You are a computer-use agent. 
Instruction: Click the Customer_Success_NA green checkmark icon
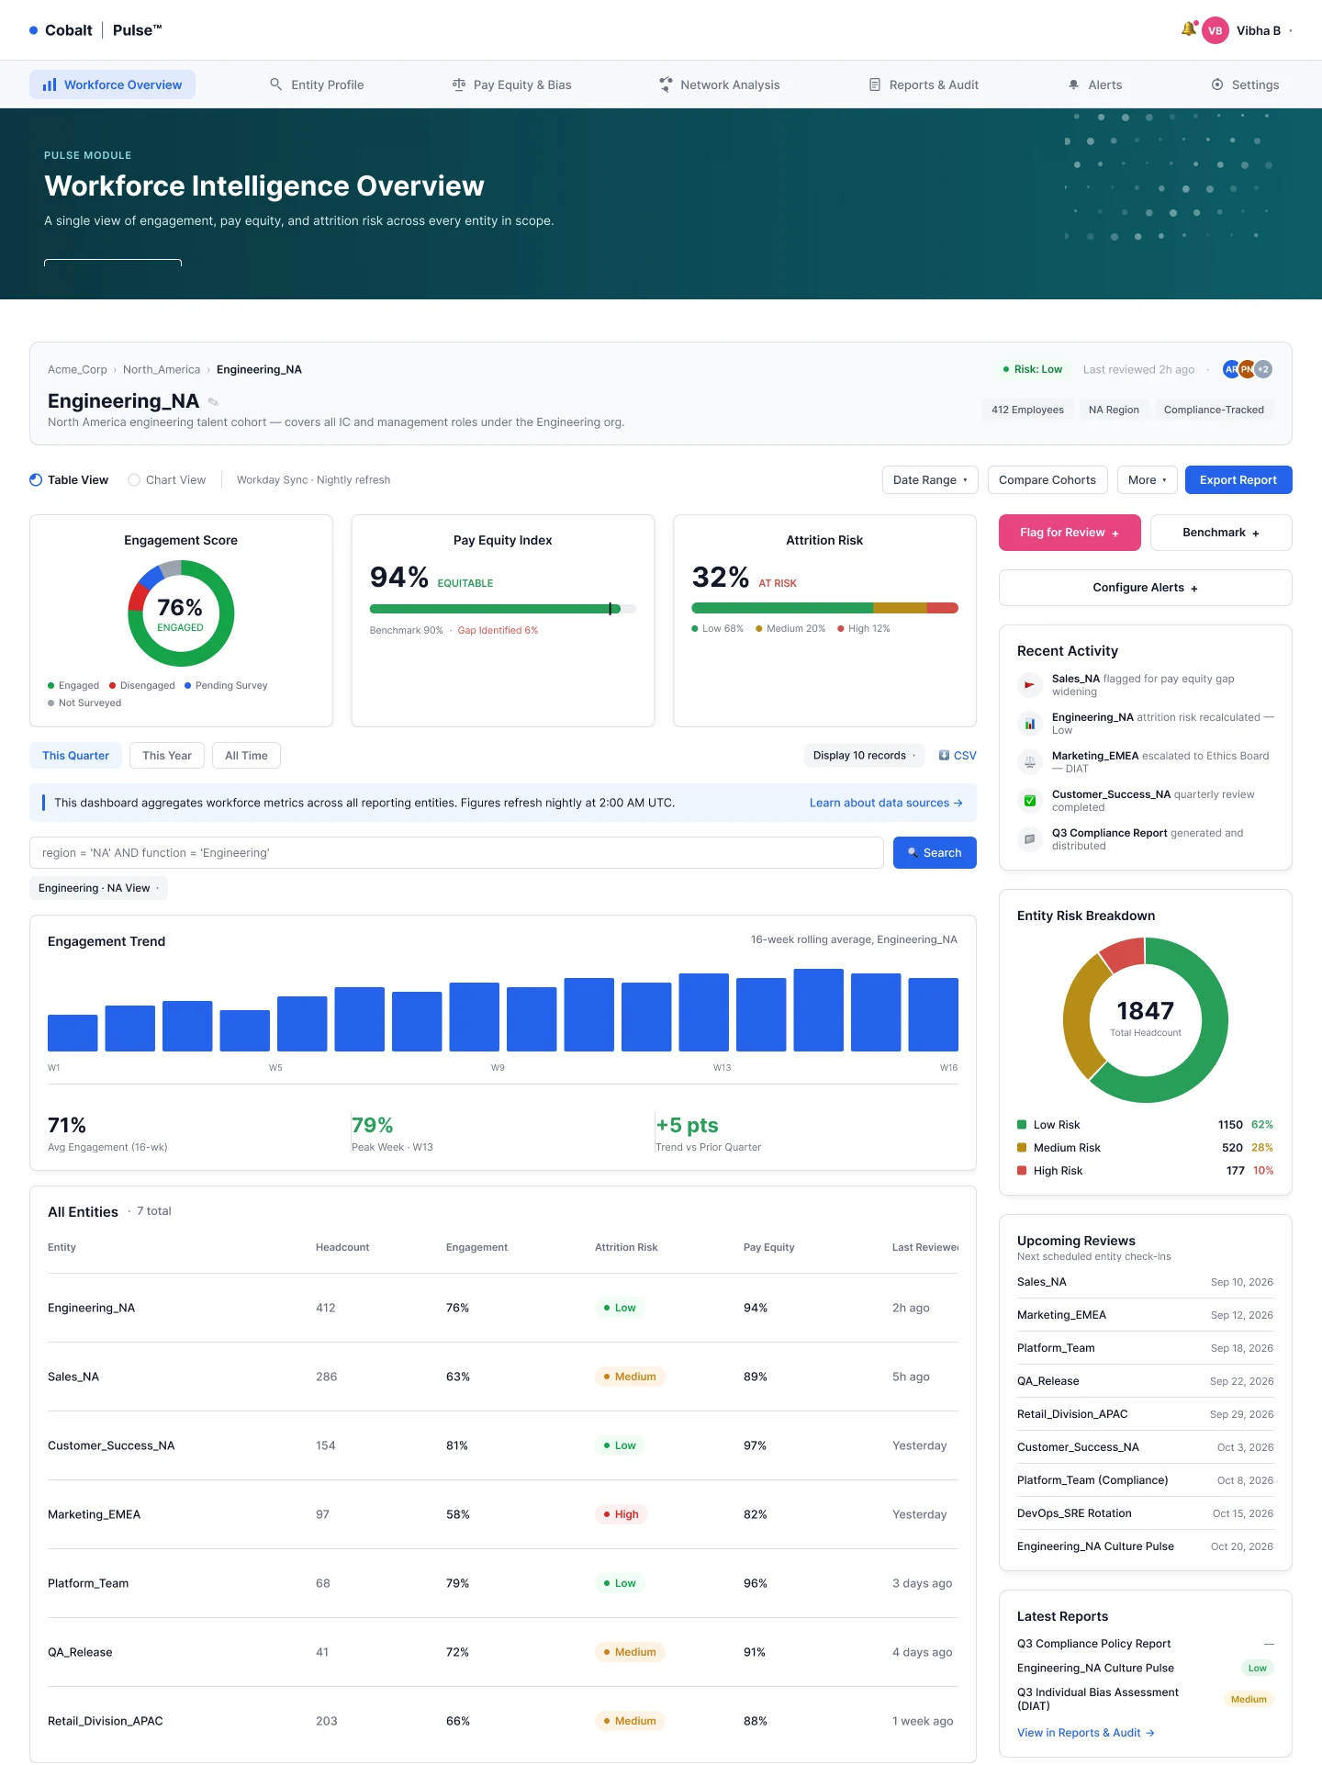click(1029, 801)
